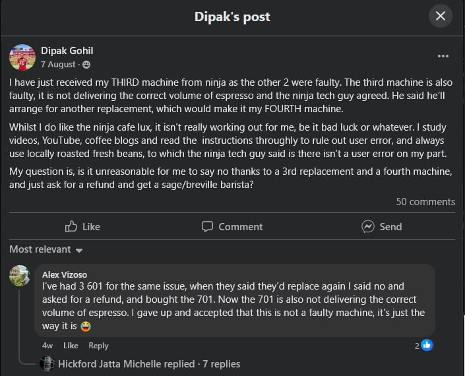
Task: Click the public audience globe icon
Action: click(86, 65)
